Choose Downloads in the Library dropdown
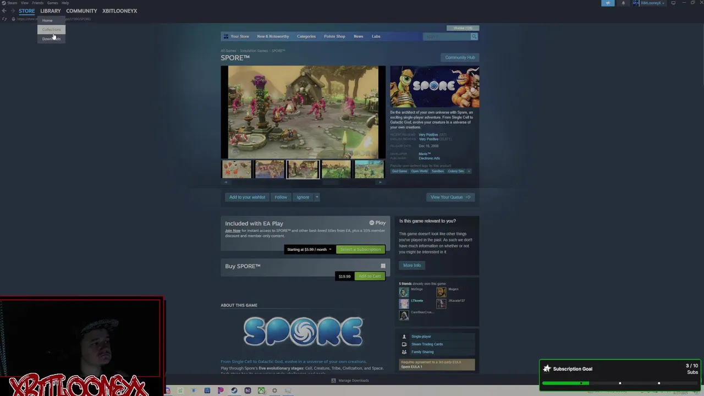Image resolution: width=704 pixels, height=396 pixels. (51, 38)
